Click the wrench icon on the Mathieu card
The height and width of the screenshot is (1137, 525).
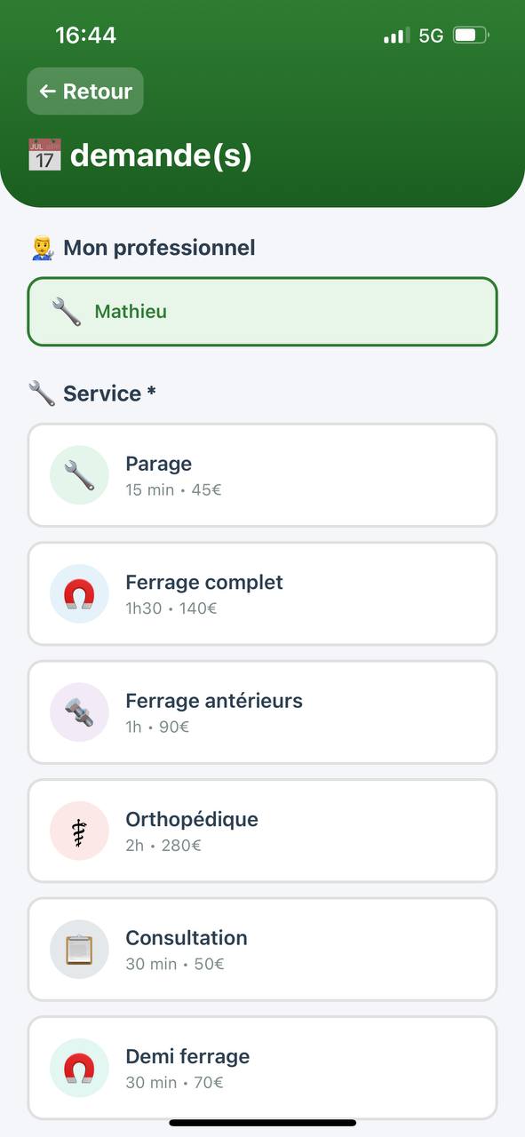click(64, 311)
